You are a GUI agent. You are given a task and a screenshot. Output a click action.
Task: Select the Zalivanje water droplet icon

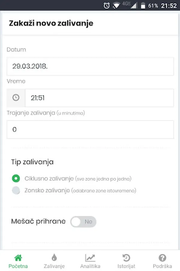54,258
